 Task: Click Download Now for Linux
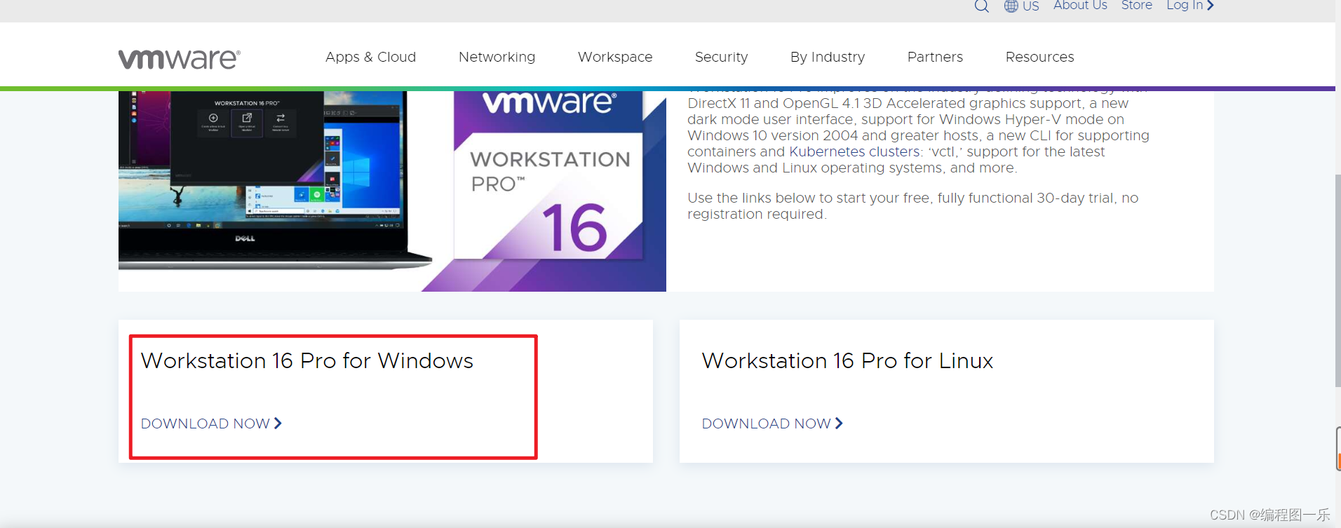pyautogui.click(x=772, y=424)
